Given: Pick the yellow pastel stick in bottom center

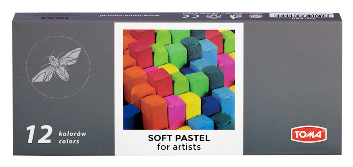Looking at the screenshot, I should (190, 106).
